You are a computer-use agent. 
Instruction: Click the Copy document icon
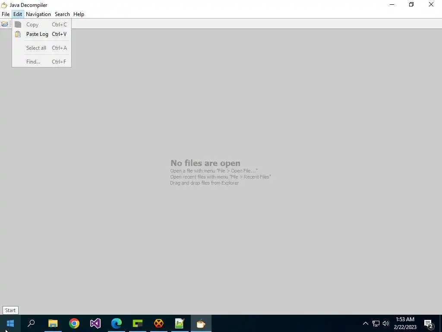tap(18, 24)
